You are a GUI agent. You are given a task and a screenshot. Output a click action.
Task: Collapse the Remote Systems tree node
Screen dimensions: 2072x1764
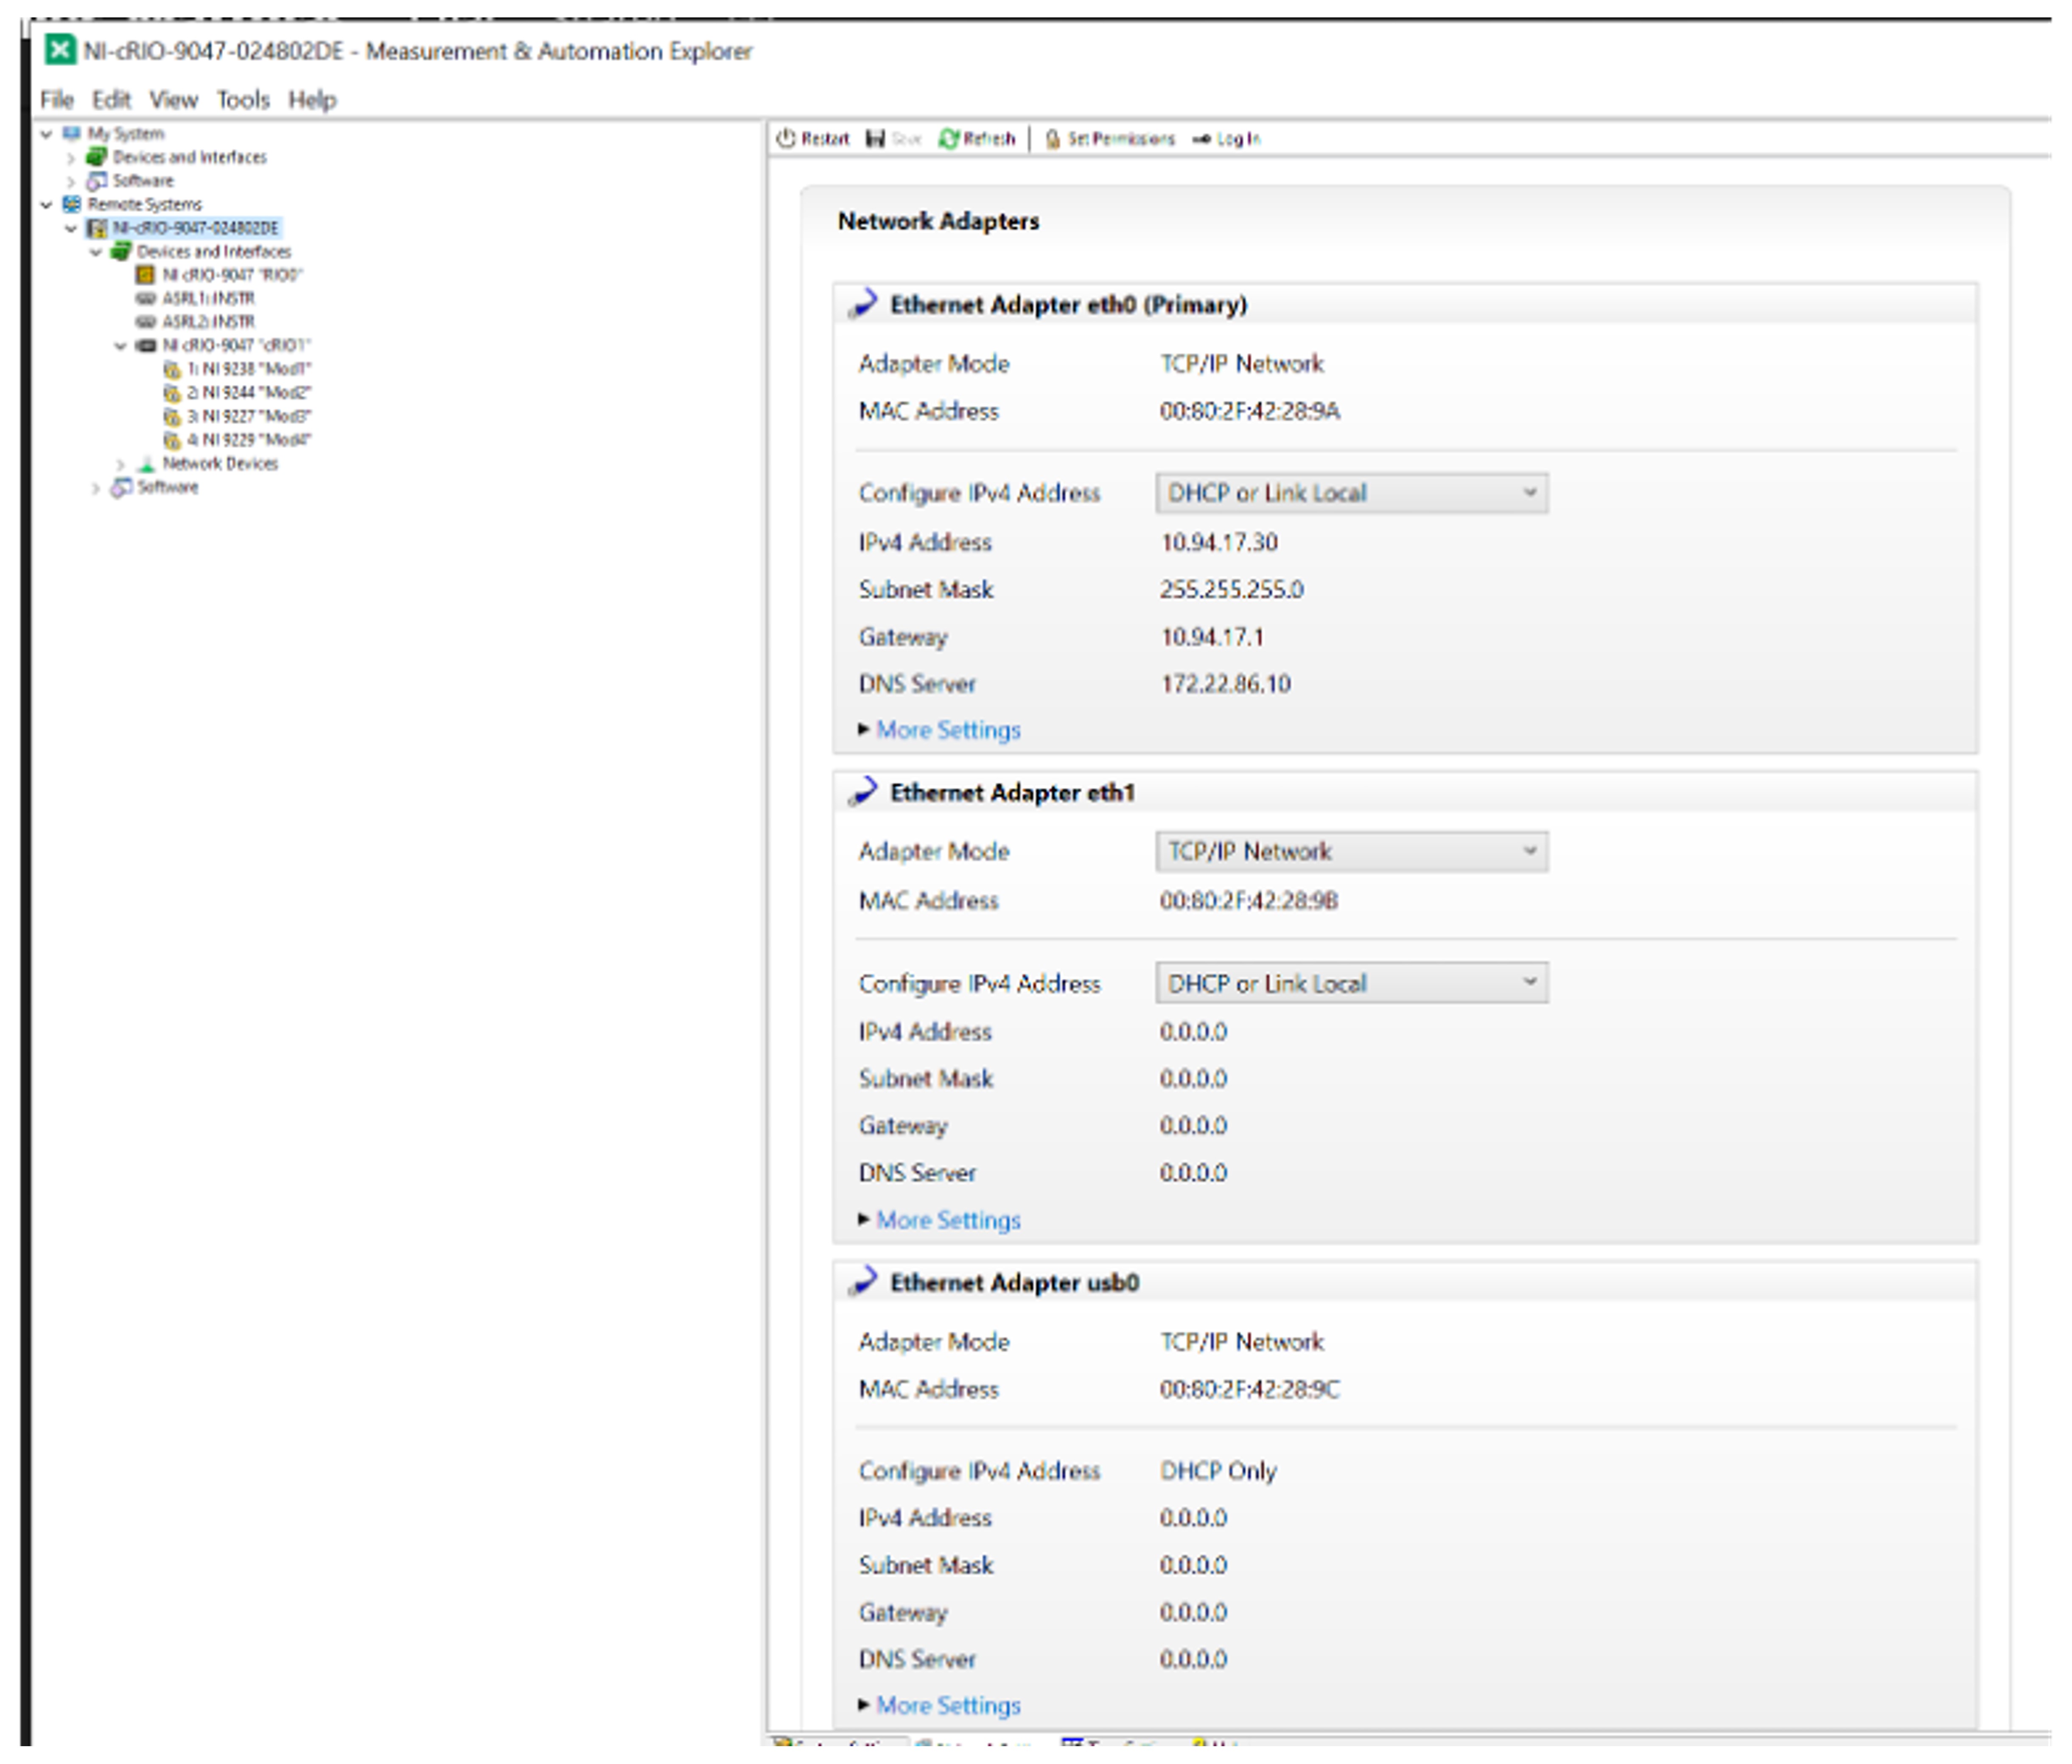46,204
